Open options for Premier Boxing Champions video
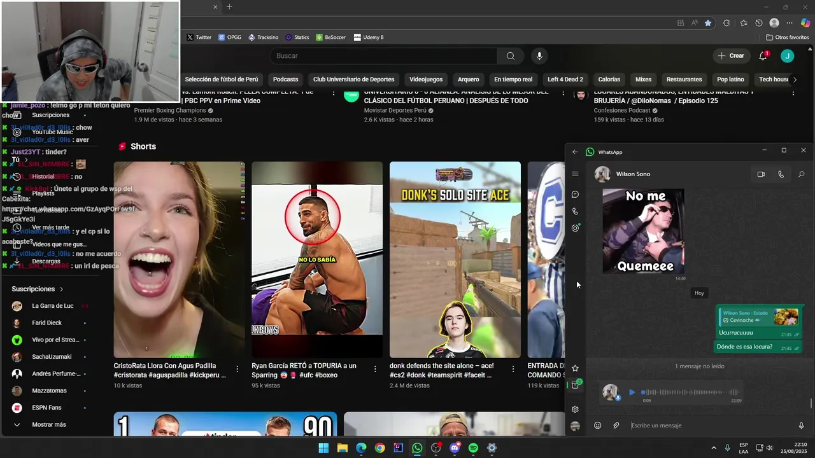This screenshot has width=815, height=458. (333, 94)
